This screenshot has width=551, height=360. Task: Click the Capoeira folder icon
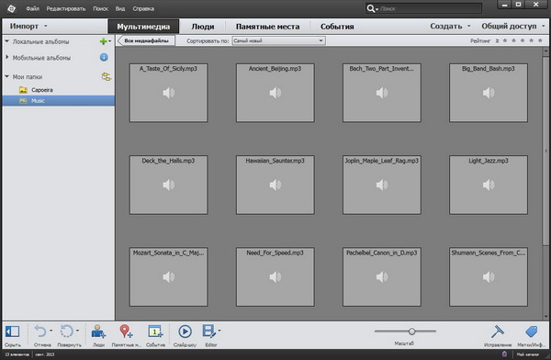pos(23,90)
